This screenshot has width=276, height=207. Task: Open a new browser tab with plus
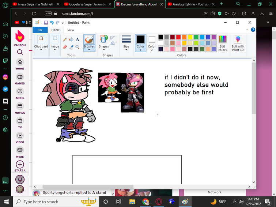coord(222,4)
